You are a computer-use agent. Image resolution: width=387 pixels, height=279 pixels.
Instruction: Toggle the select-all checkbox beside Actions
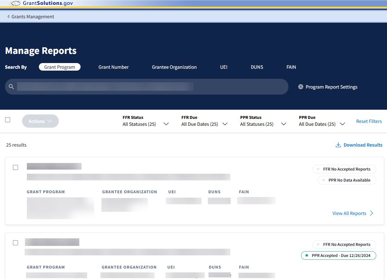point(8,120)
